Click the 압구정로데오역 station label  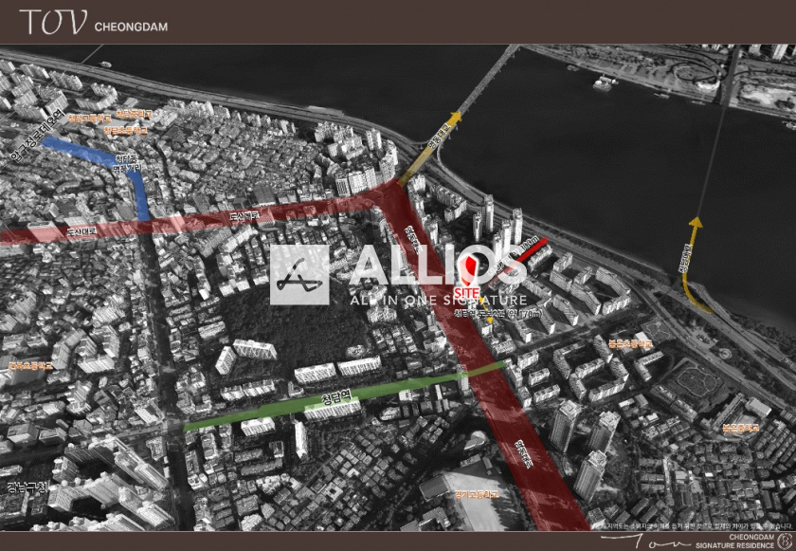[39, 137]
